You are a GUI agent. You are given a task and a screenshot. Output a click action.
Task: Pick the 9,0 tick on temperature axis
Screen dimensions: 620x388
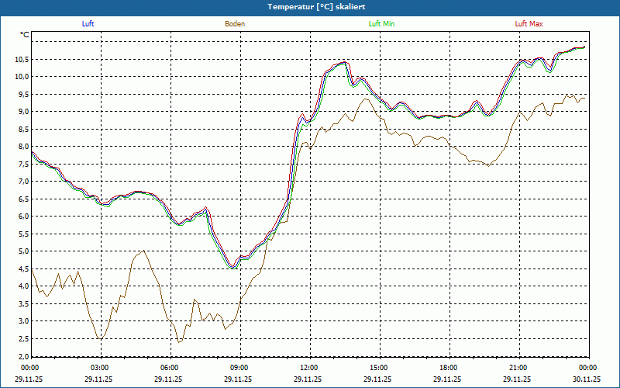[22, 112]
